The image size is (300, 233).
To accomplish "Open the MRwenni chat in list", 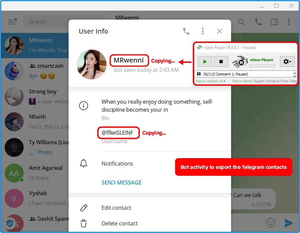I will pyautogui.click(x=35, y=46).
